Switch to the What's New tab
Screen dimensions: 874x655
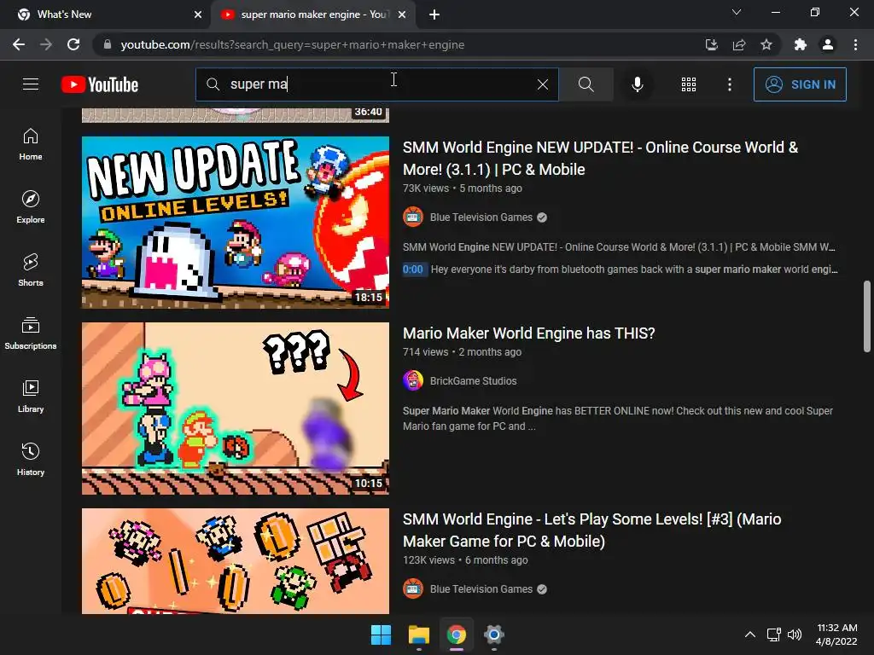coord(106,14)
